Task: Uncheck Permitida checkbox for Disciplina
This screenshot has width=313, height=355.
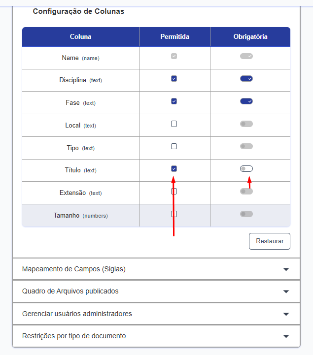Action: tap(174, 79)
